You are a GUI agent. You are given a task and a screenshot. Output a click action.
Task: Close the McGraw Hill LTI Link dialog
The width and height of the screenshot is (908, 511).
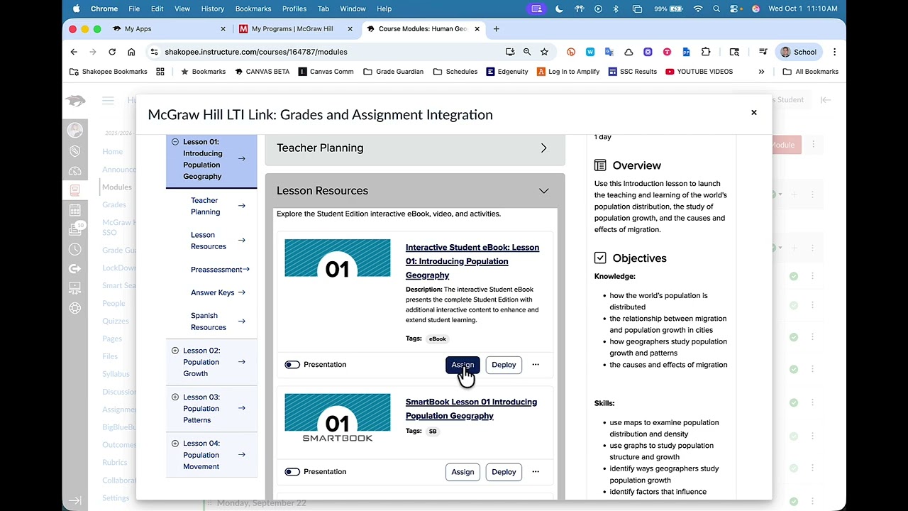754,113
